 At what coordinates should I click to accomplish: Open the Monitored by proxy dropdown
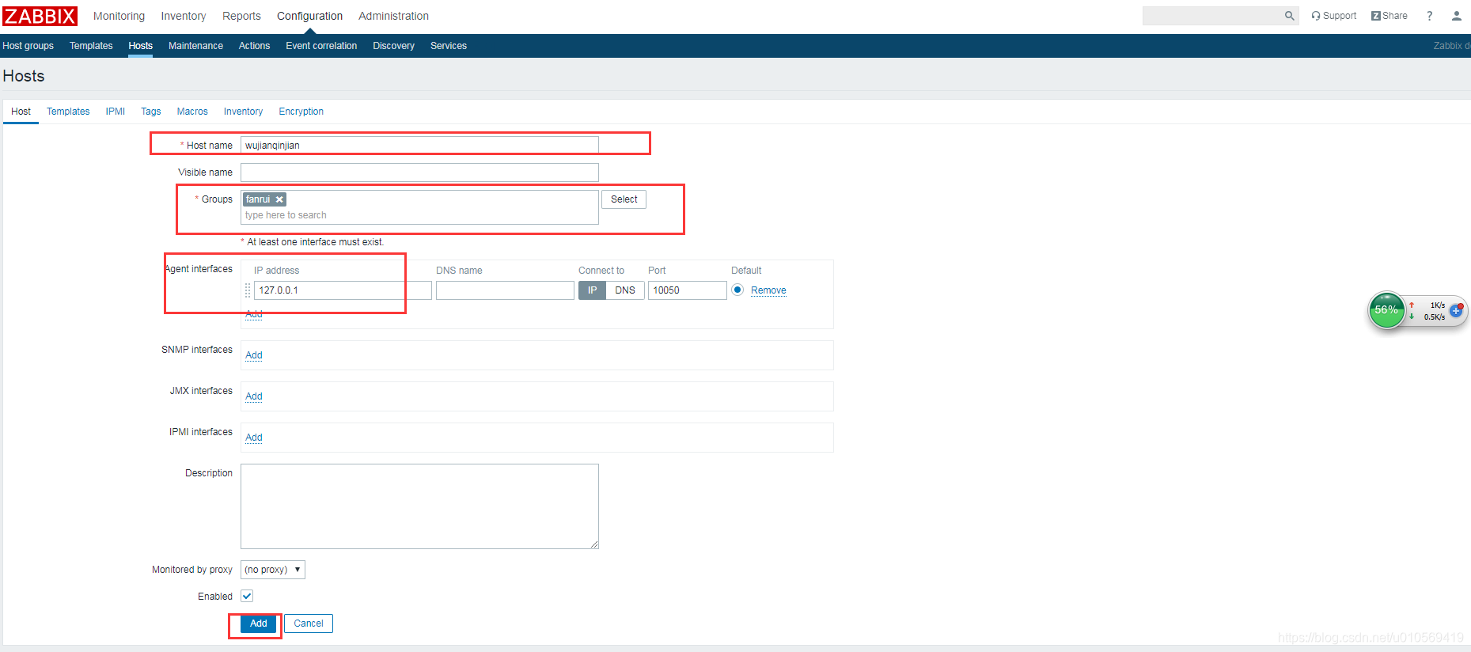point(273,570)
